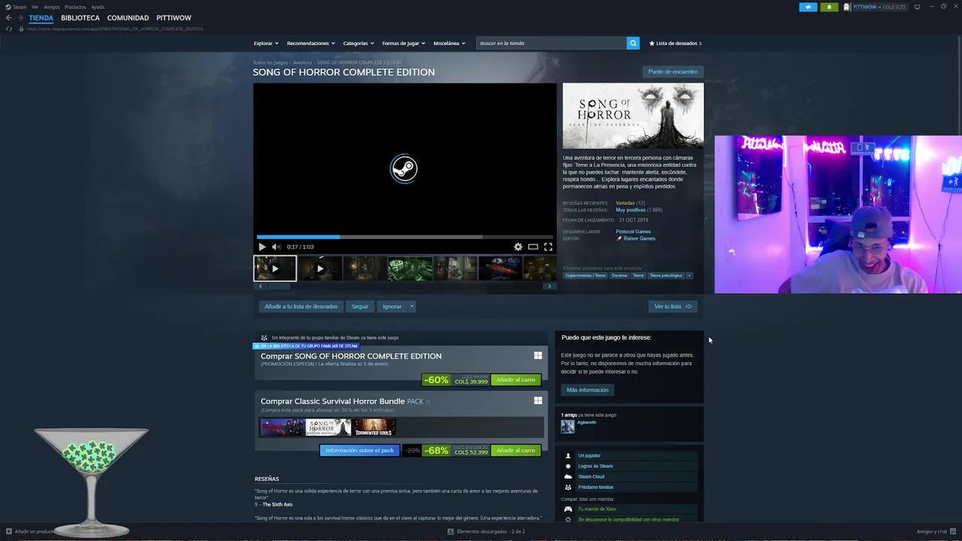This screenshot has width=962, height=541.
Task: Open Punto de encuentro
Action: [x=673, y=71]
